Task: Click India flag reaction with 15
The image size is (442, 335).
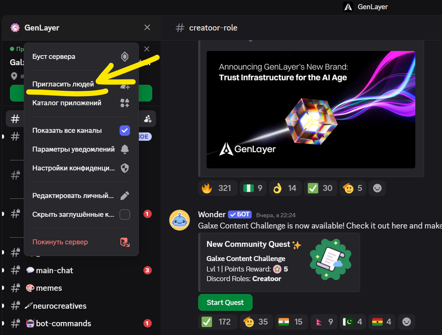Action: click(291, 322)
